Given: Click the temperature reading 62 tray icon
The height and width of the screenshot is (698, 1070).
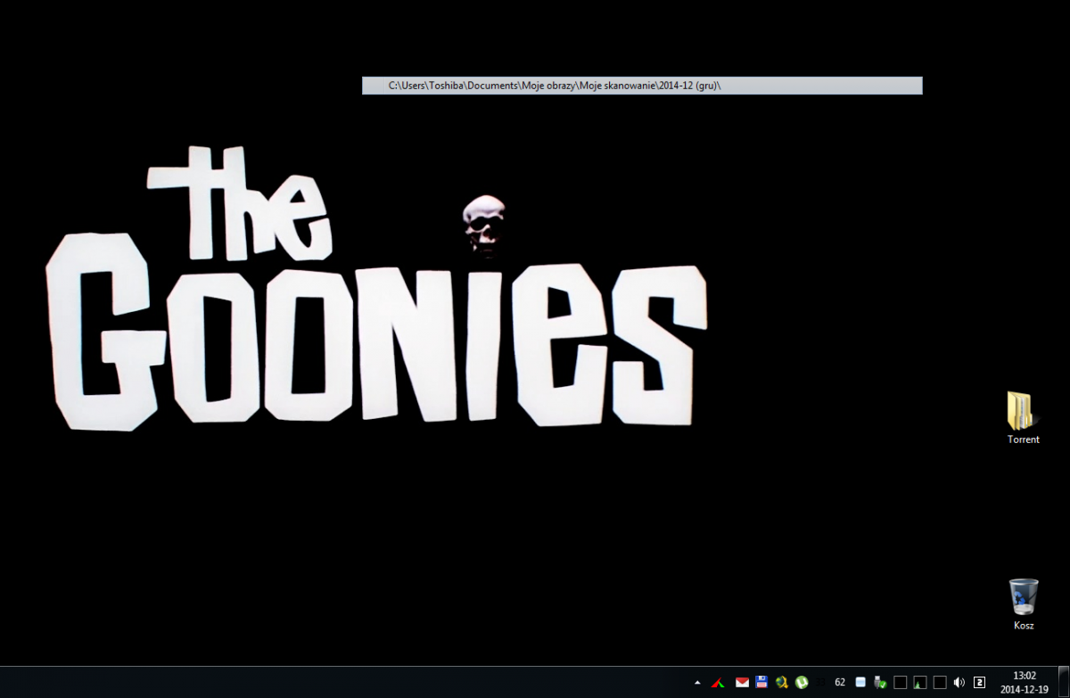Looking at the screenshot, I should coord(840,683).
